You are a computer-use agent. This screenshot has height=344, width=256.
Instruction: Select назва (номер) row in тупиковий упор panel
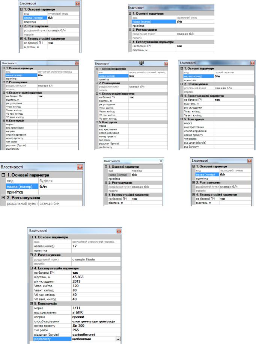[51, 18]
